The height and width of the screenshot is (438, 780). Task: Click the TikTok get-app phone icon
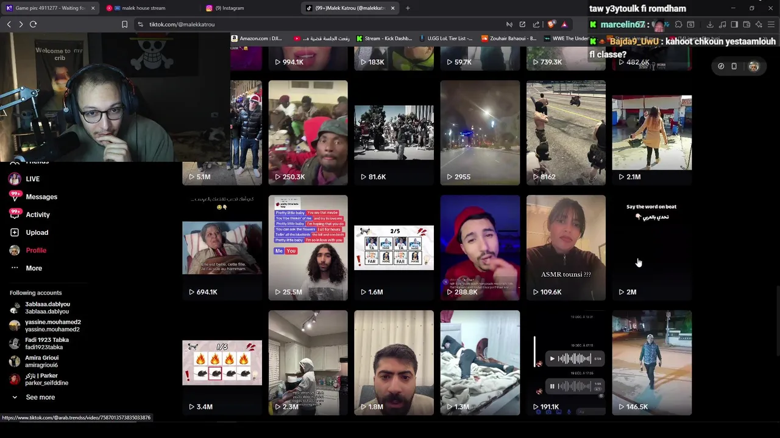[734, 66]
